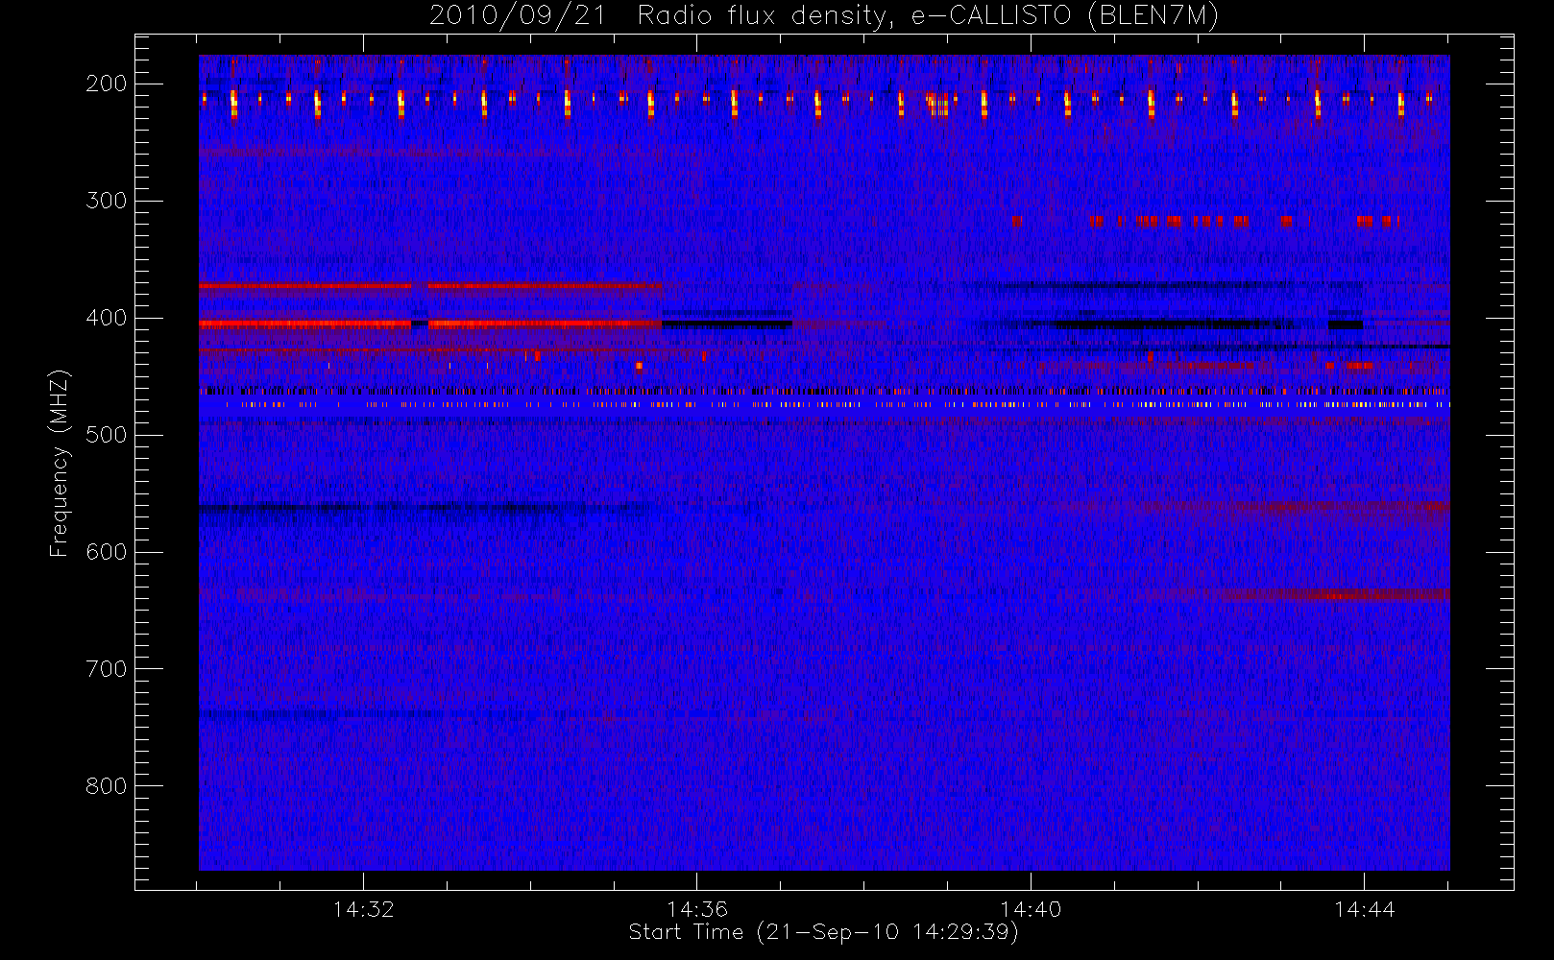Click the plot title 'Radio flux density, e-CALLISTO (BLEN7M)'

pos(928,16)
